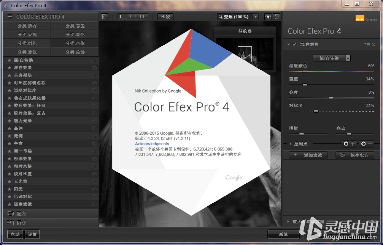Open presets icon for 高调 row
Screen dimensions: 383x245
click(94, 128)
